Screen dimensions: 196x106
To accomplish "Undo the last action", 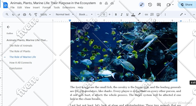I will (x=13, y=15).
